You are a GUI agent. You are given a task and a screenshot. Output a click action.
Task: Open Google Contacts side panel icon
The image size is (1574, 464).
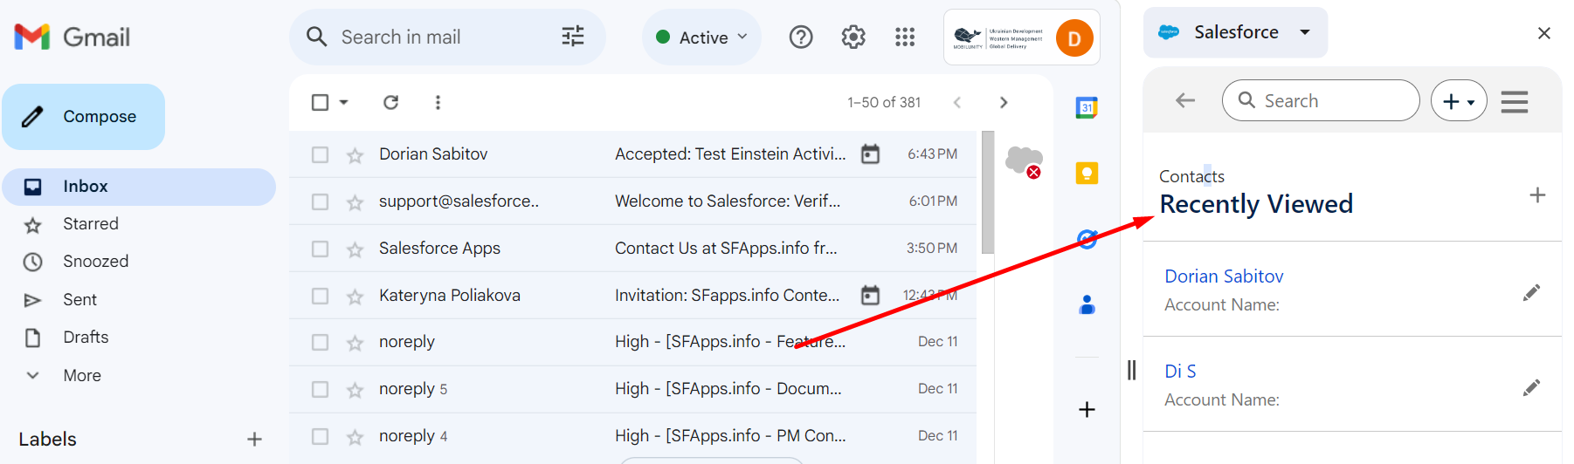tap(1087, 304)
